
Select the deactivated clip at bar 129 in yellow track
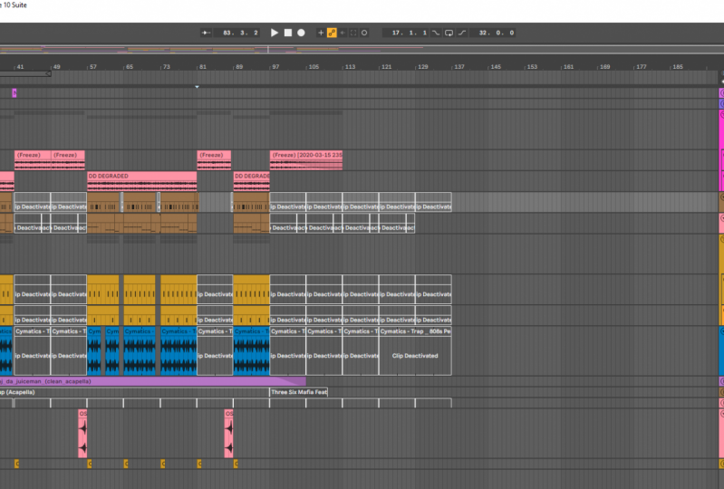(433, 289)
